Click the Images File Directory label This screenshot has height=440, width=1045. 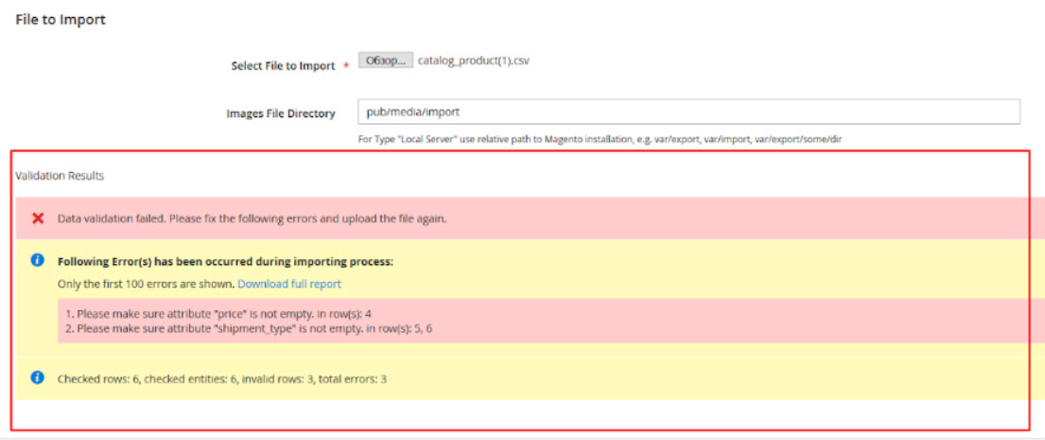[x=281, y=114]
